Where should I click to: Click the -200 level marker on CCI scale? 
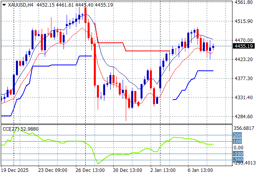coord(238,160)
